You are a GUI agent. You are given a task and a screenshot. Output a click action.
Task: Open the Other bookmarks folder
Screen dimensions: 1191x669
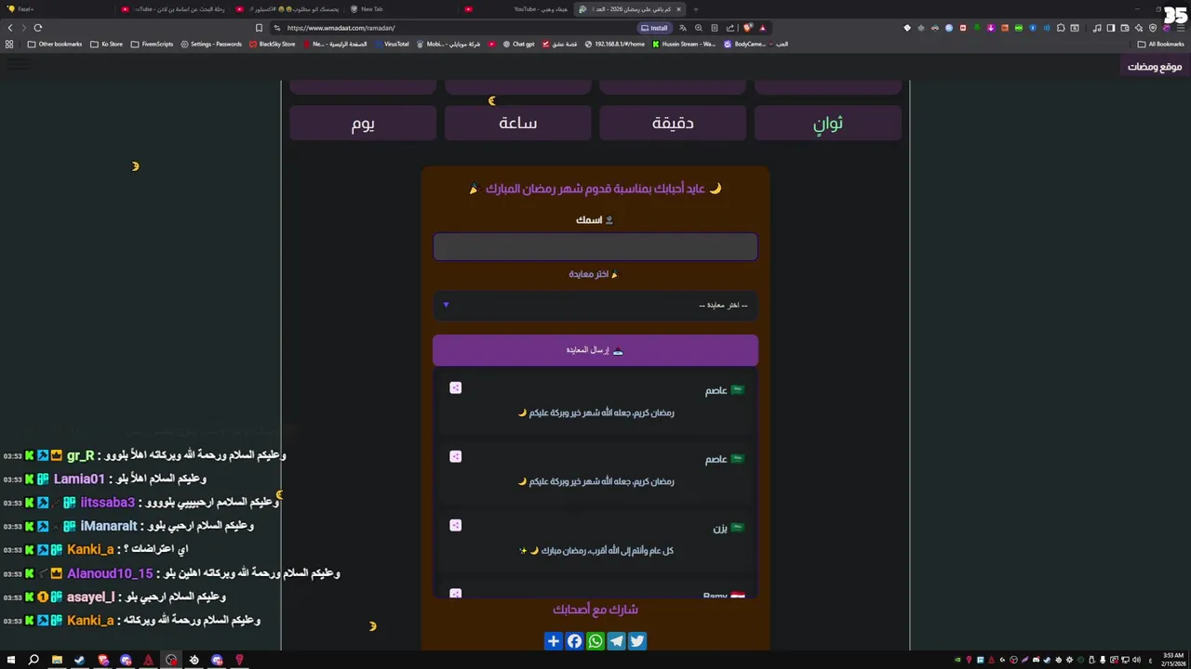[55, 44]
